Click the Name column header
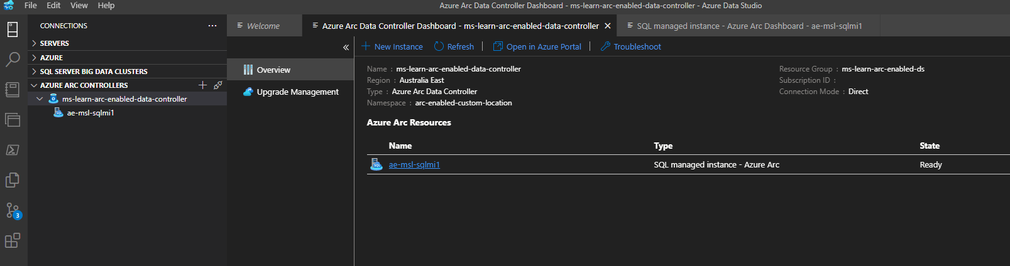 pos(400,146)
